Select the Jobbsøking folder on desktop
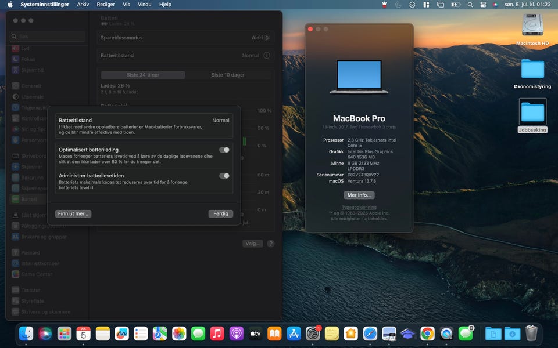Screen dimensions: 558x348 tap(532, 116)
